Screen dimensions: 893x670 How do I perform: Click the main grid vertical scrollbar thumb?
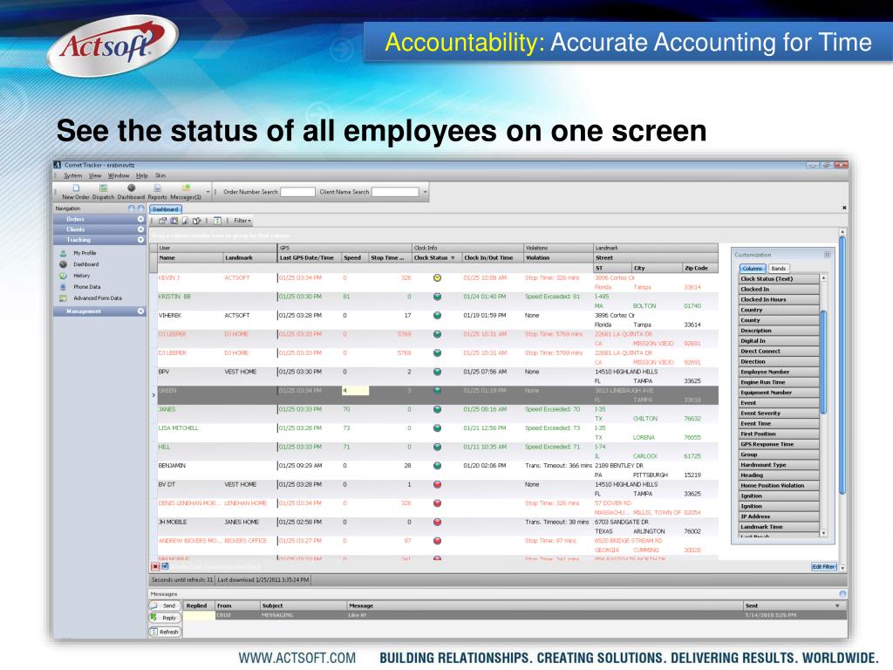(x=842, y=365)
